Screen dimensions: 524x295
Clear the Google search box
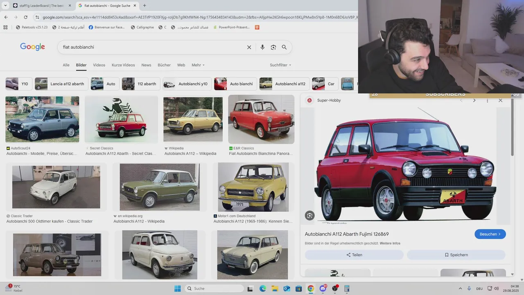249,47
